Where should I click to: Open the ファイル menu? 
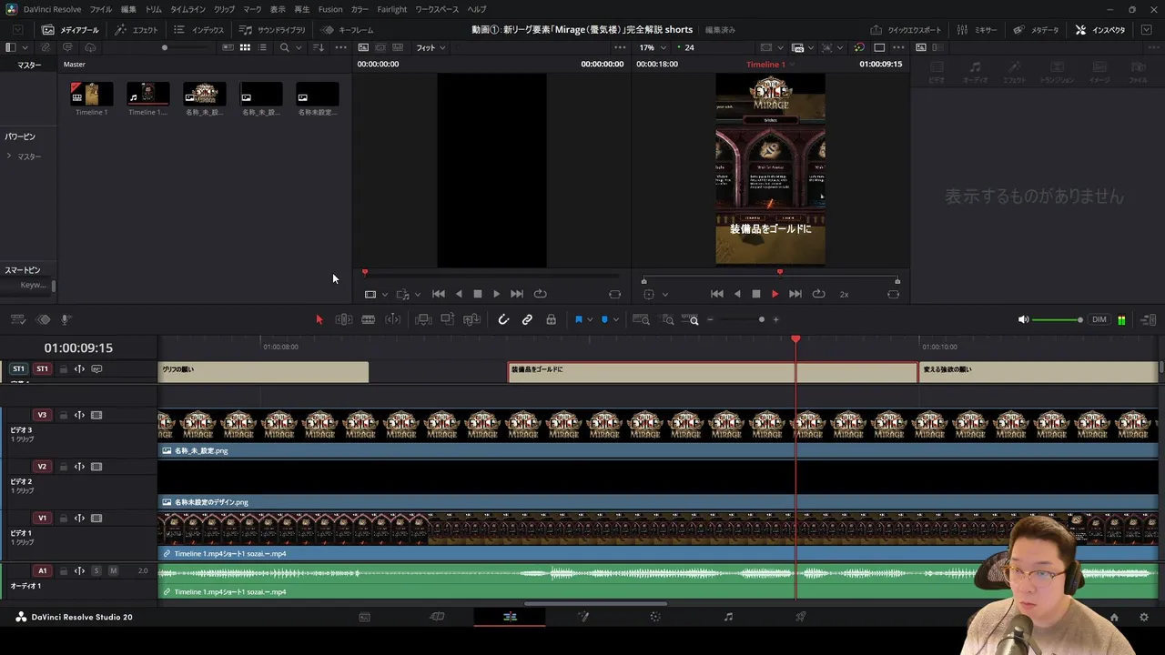(100, 9)
